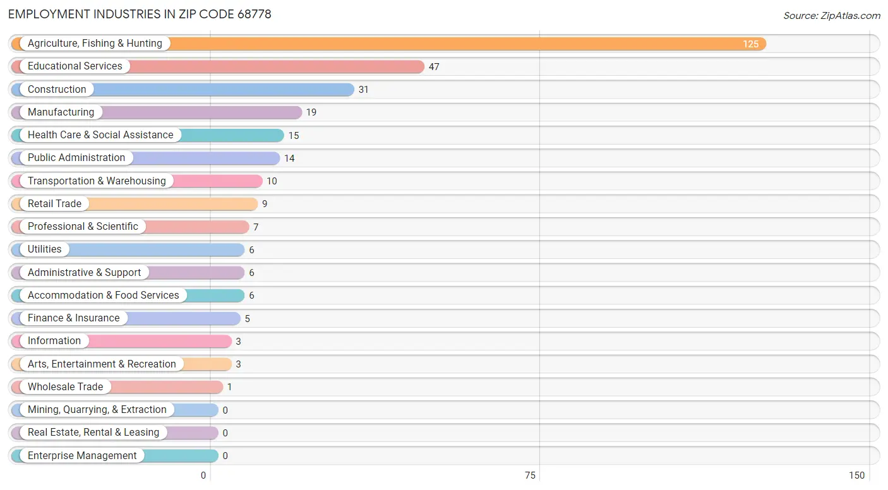The width and height of the screenshot is (888, 490).
Task: Select Administrative & Support label
Action: pyautogui.click(x=85, y=272)
